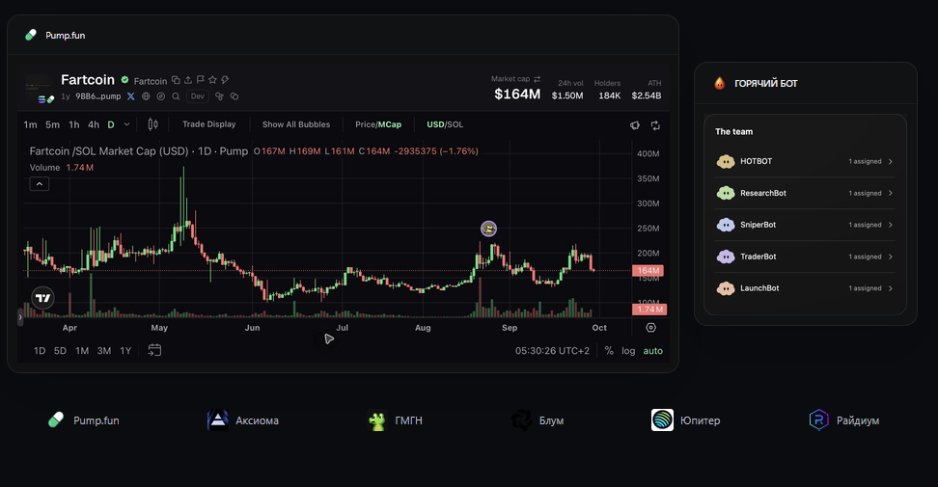Toggle the auto scale option

pyautogui.click(x=652, y=351)
